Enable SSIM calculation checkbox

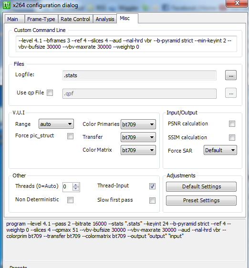pyautogui.click(x=232, y=137)
